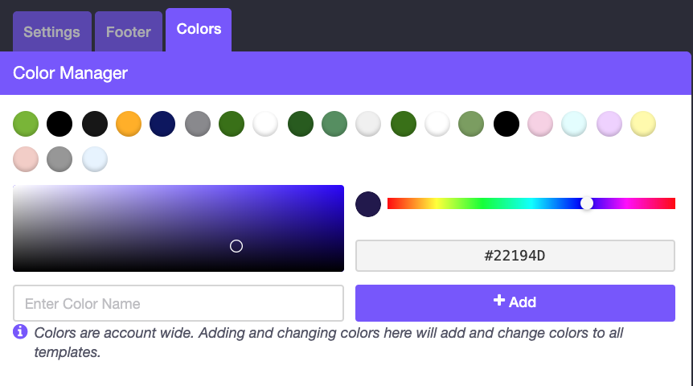
Task: Click the hex code field #22194D
Action: [x=515, y=256]
